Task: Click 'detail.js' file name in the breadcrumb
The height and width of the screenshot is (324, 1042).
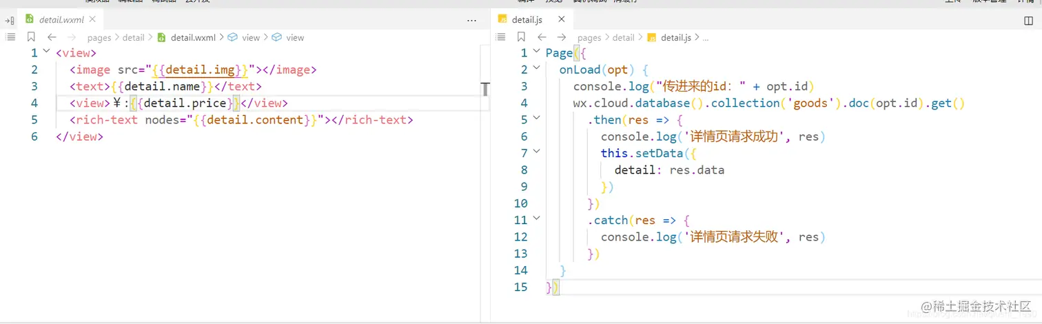Action: [x=676, y=37]
